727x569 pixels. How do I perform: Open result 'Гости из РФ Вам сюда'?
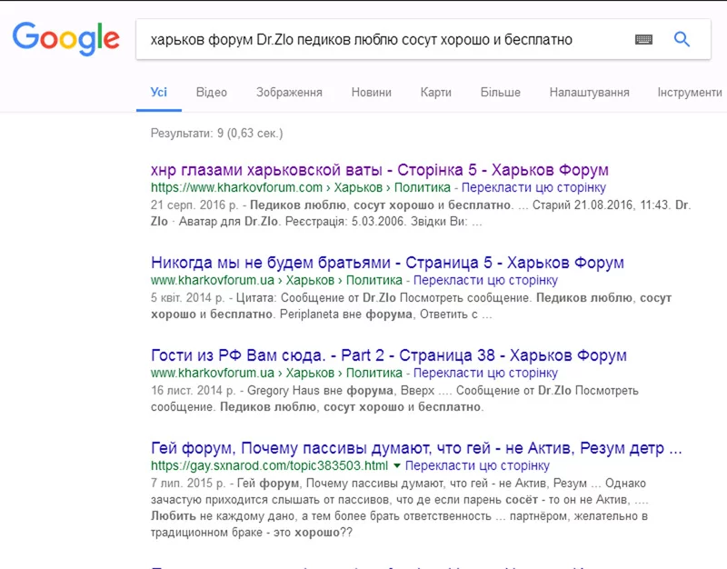pos(389,355)
